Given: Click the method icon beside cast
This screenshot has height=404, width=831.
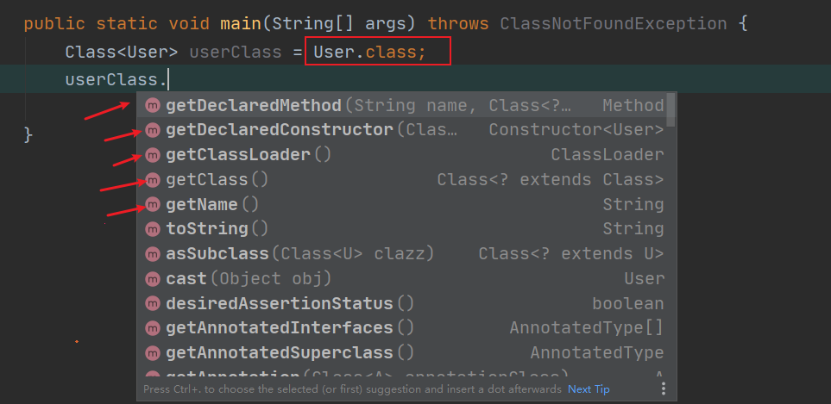Looking at the screenshot, I should click(153, 279).
